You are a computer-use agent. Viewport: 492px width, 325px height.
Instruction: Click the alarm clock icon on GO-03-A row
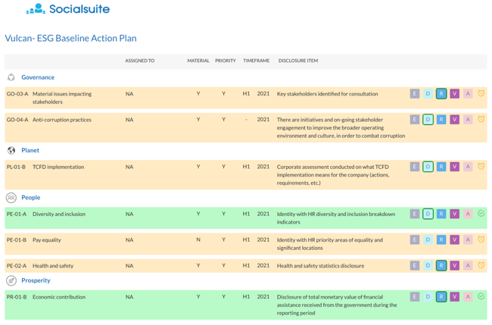[481, 94]
